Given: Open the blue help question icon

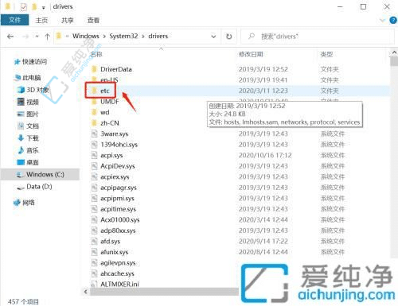Looking at the screenshot, I should click(393, 20).
